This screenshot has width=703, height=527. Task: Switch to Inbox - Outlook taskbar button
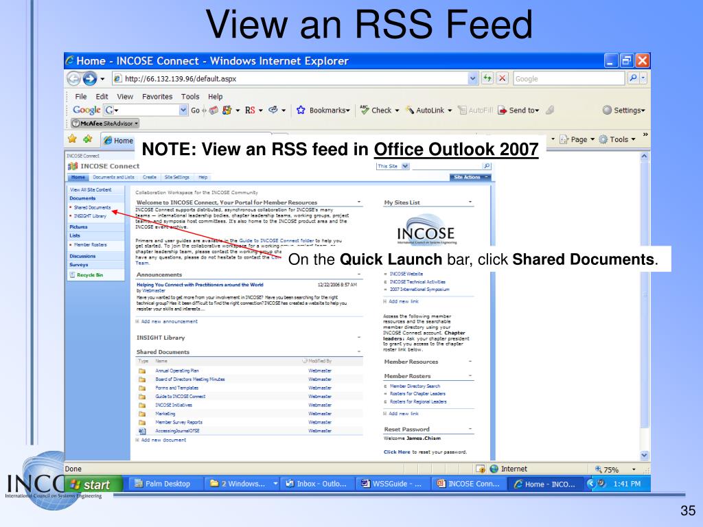(x=317, y=484)
